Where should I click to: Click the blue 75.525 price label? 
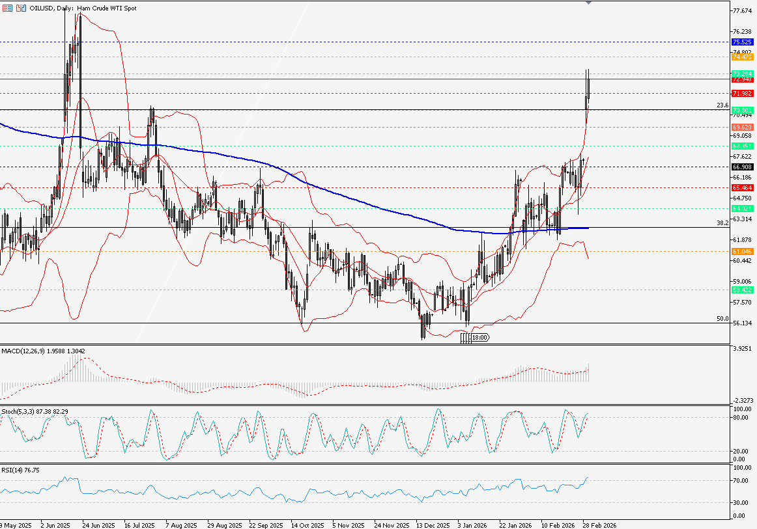click(x=743, y=42)
